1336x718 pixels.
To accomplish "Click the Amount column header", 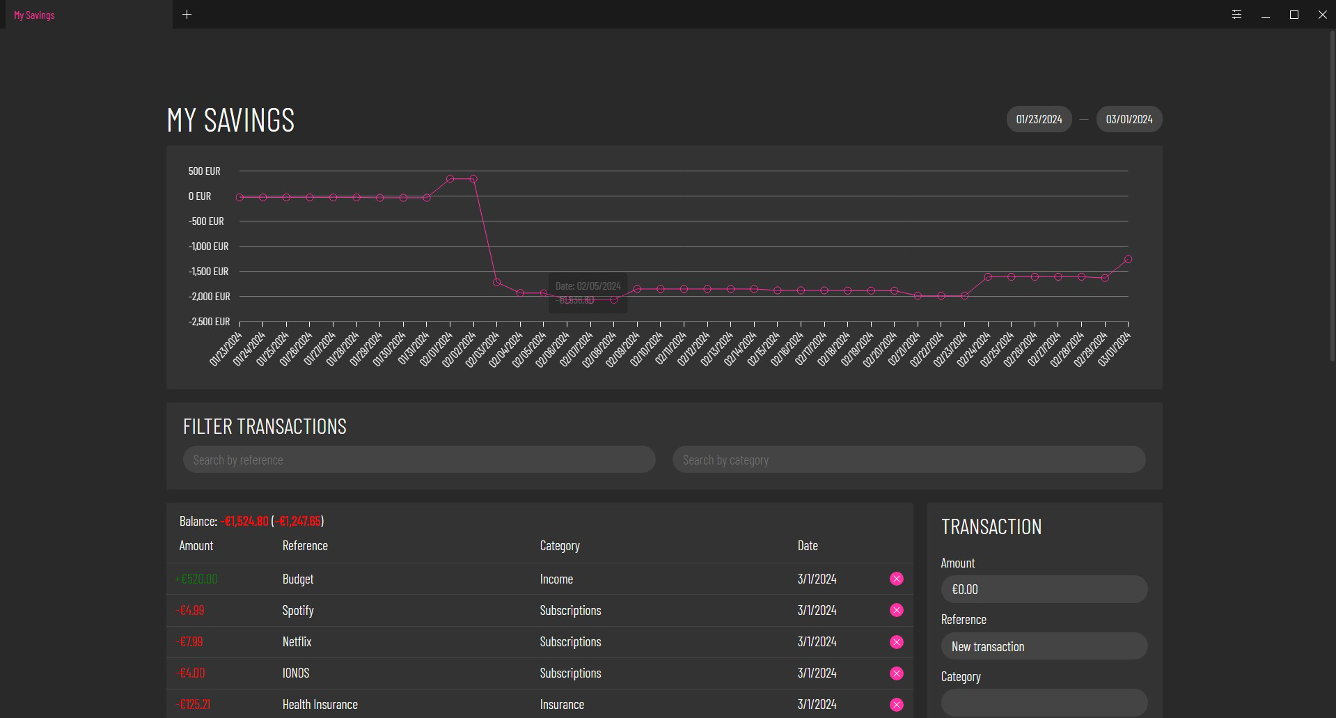I will [196, 545].
